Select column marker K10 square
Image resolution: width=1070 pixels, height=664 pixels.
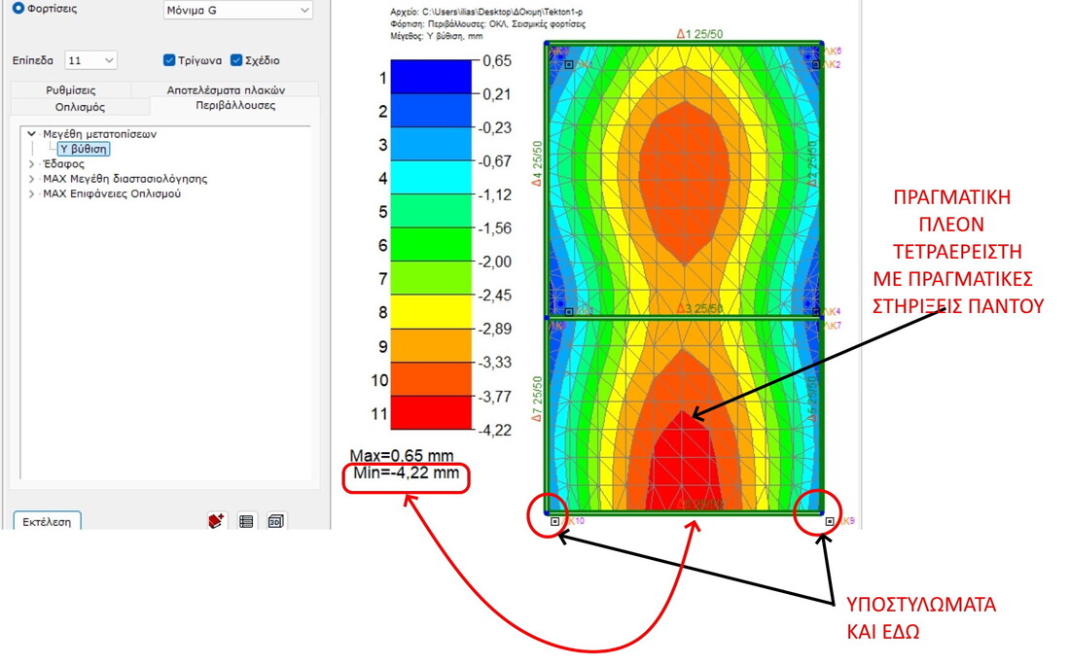(554, 521)
